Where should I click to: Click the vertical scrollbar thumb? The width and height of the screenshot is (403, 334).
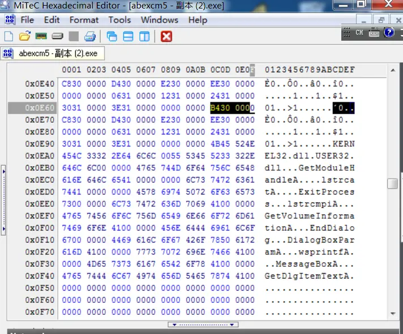click(392, 184)
